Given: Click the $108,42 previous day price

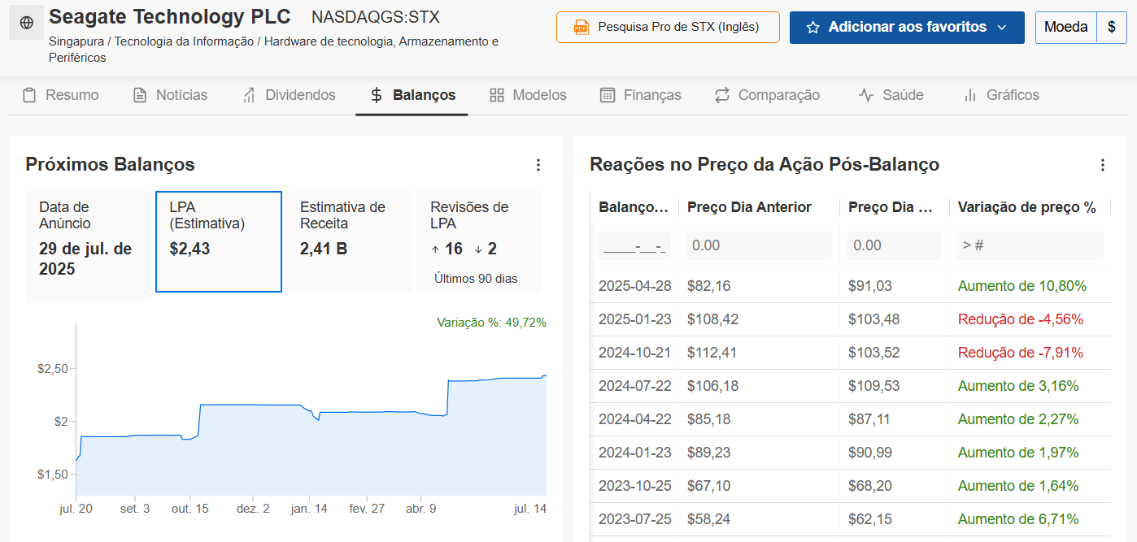Looking at the screenshot, I should (713, 319).
